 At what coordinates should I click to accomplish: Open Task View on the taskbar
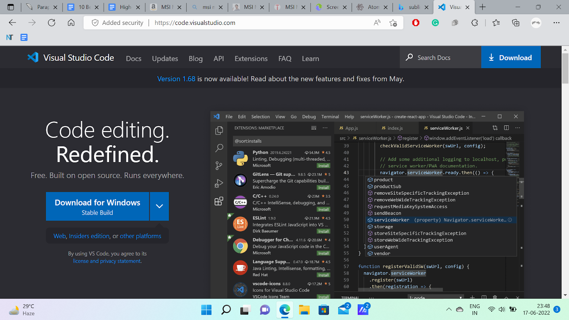point(245,310)
